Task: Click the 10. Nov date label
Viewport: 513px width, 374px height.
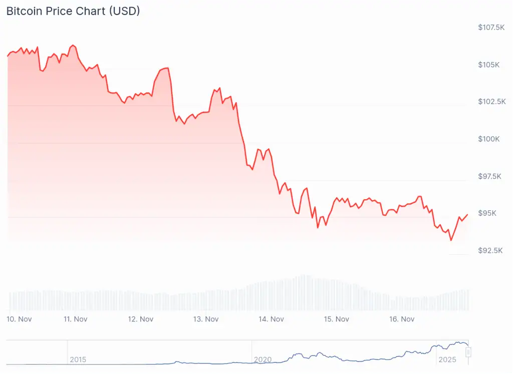Action: coord(19,319)
